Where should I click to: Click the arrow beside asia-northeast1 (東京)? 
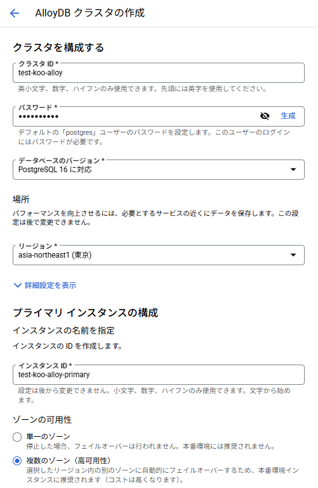293,255
